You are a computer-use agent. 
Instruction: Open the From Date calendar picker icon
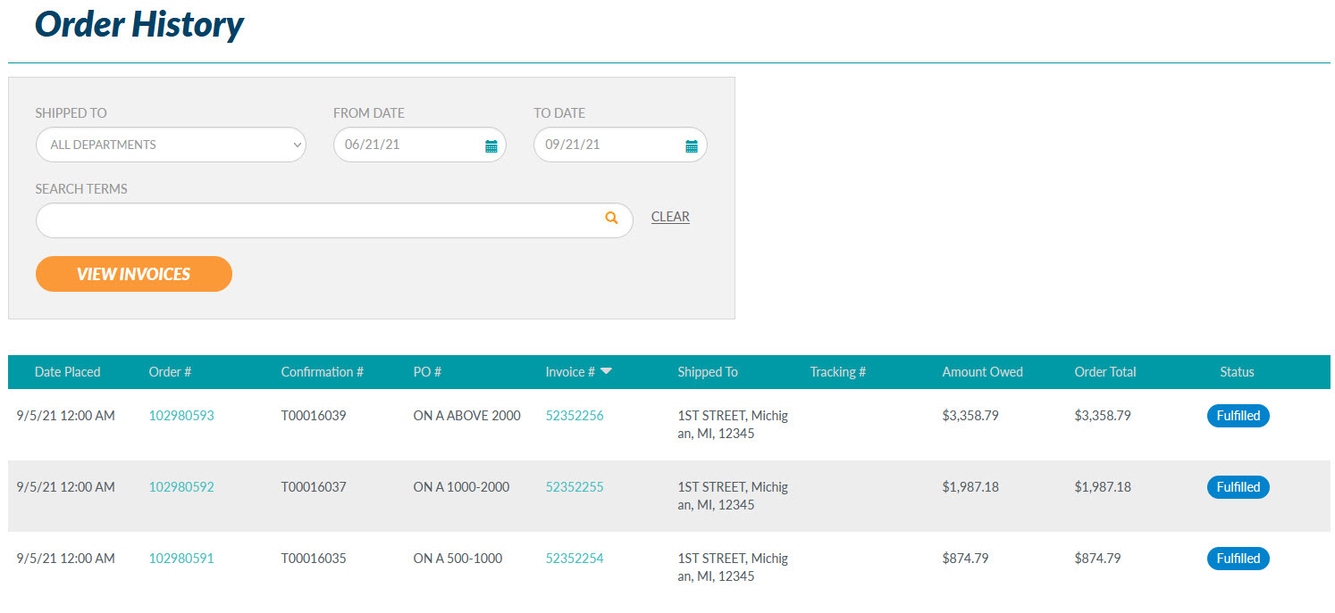pos(491,145)
